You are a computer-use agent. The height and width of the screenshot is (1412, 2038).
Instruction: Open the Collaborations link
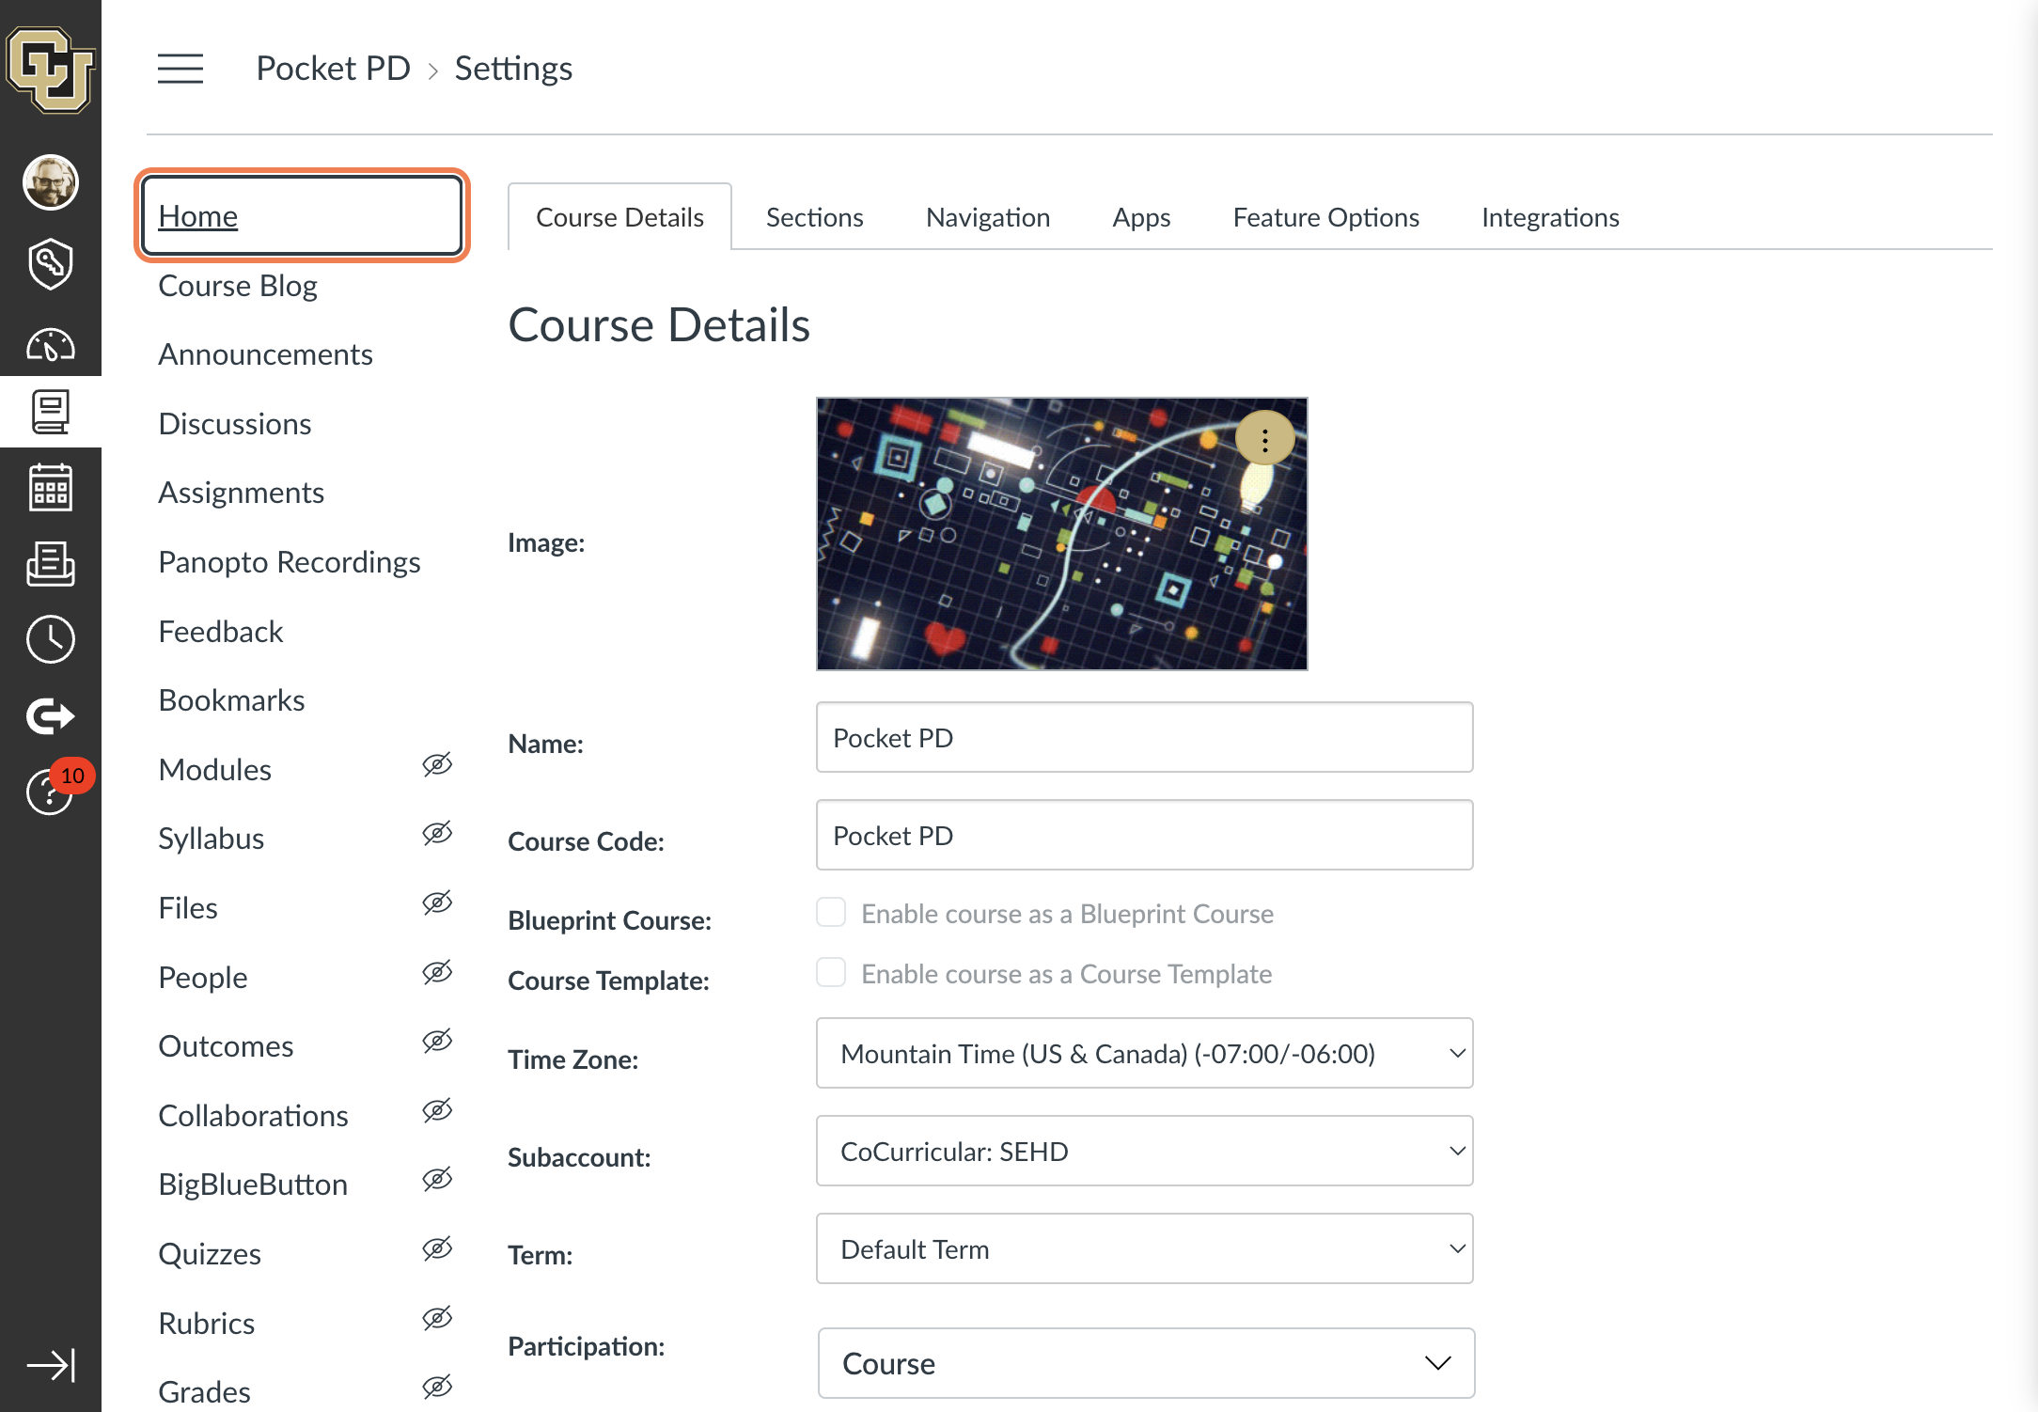click(x=253, y=1116)
